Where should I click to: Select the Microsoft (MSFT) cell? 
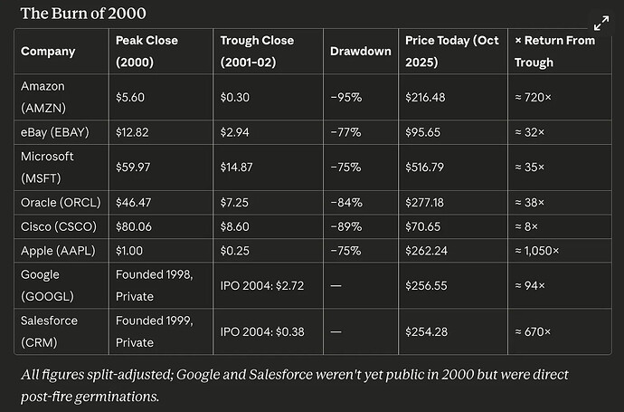(47, 168)
